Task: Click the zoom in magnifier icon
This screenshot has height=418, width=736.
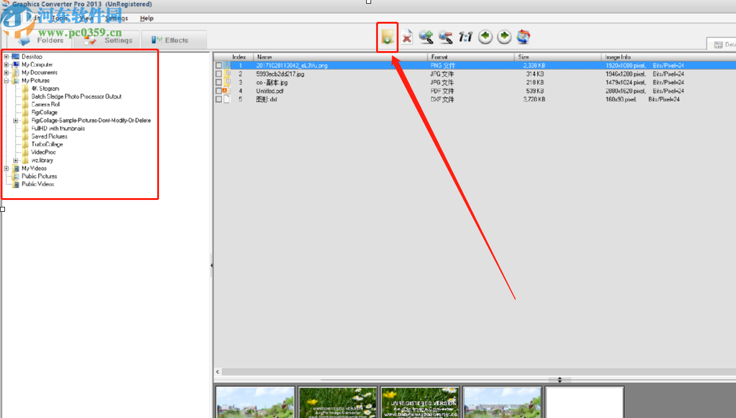Action: [x=426, y=37]
